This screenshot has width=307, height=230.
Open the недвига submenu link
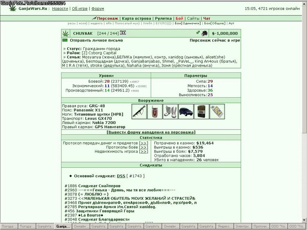96,23
